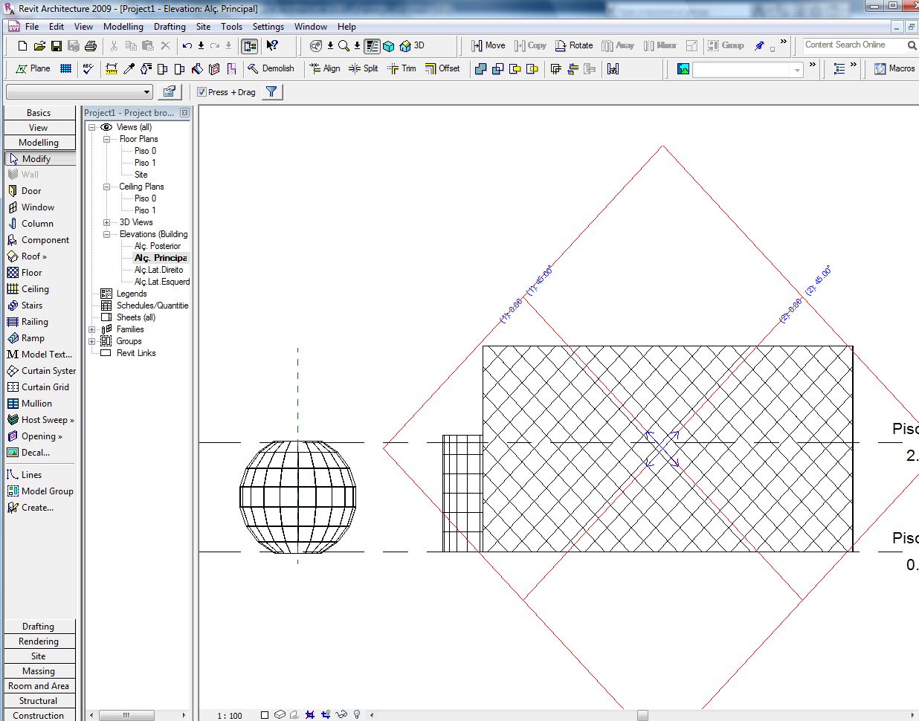Select the Align tool

coord(325,68)
